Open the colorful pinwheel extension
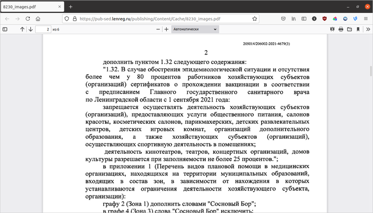This screenshot has width=373, height=213. pyautogui.click(x=335, y=19)
